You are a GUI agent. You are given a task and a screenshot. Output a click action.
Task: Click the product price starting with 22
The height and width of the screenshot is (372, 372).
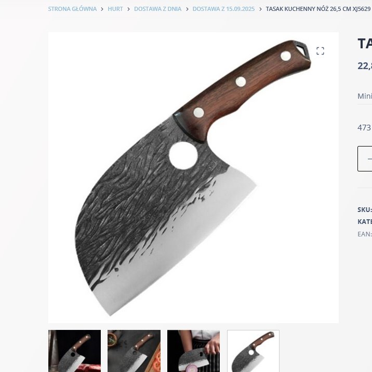pyautogui.click(x=365, y=65)
